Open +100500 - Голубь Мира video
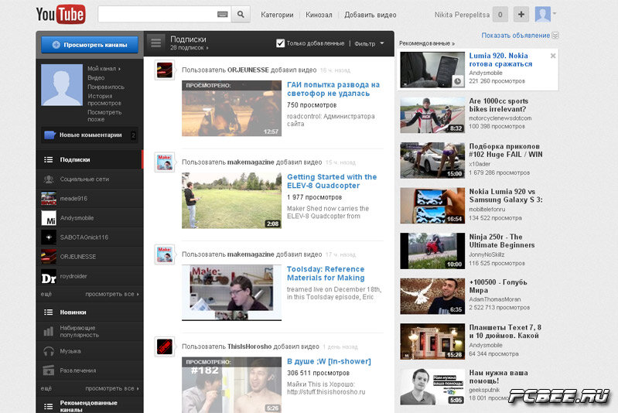 coord(498,286)
